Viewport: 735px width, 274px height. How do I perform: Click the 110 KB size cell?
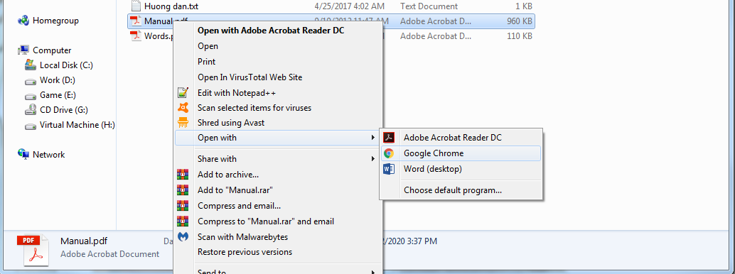(x=520, y=35)
